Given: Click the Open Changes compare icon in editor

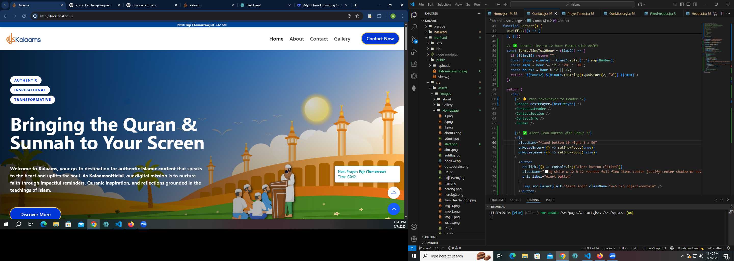Looking at the screenshot, I should [x=715, y=14].
